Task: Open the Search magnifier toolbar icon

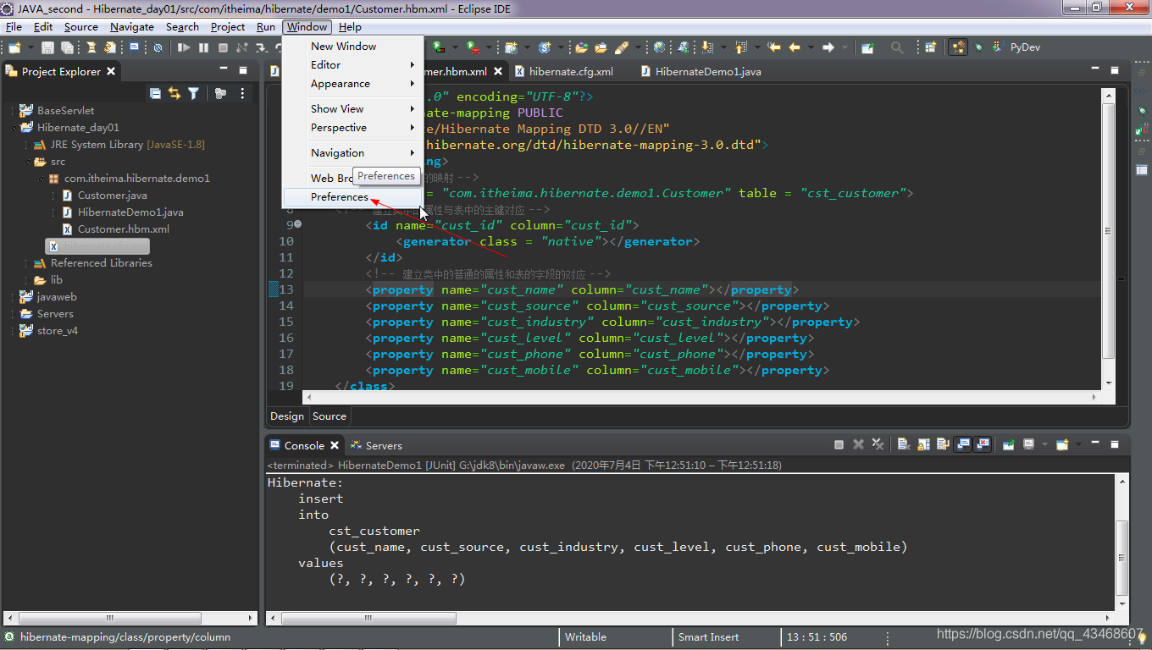Action: click(896, 47)
